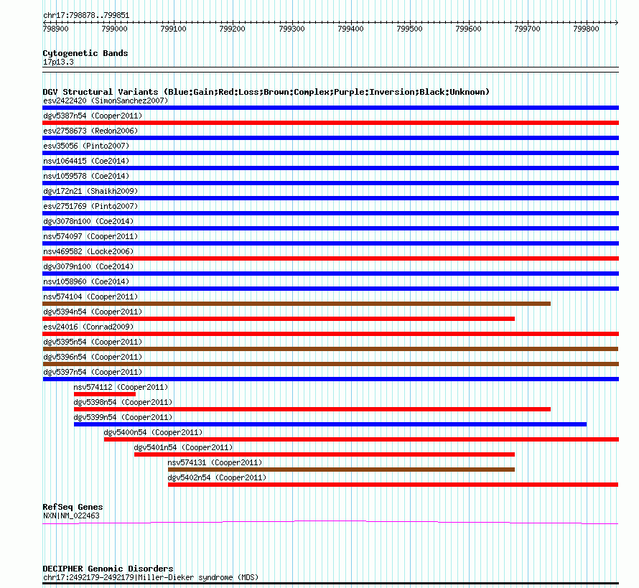Click ruler position 799000

pos(114,29)
